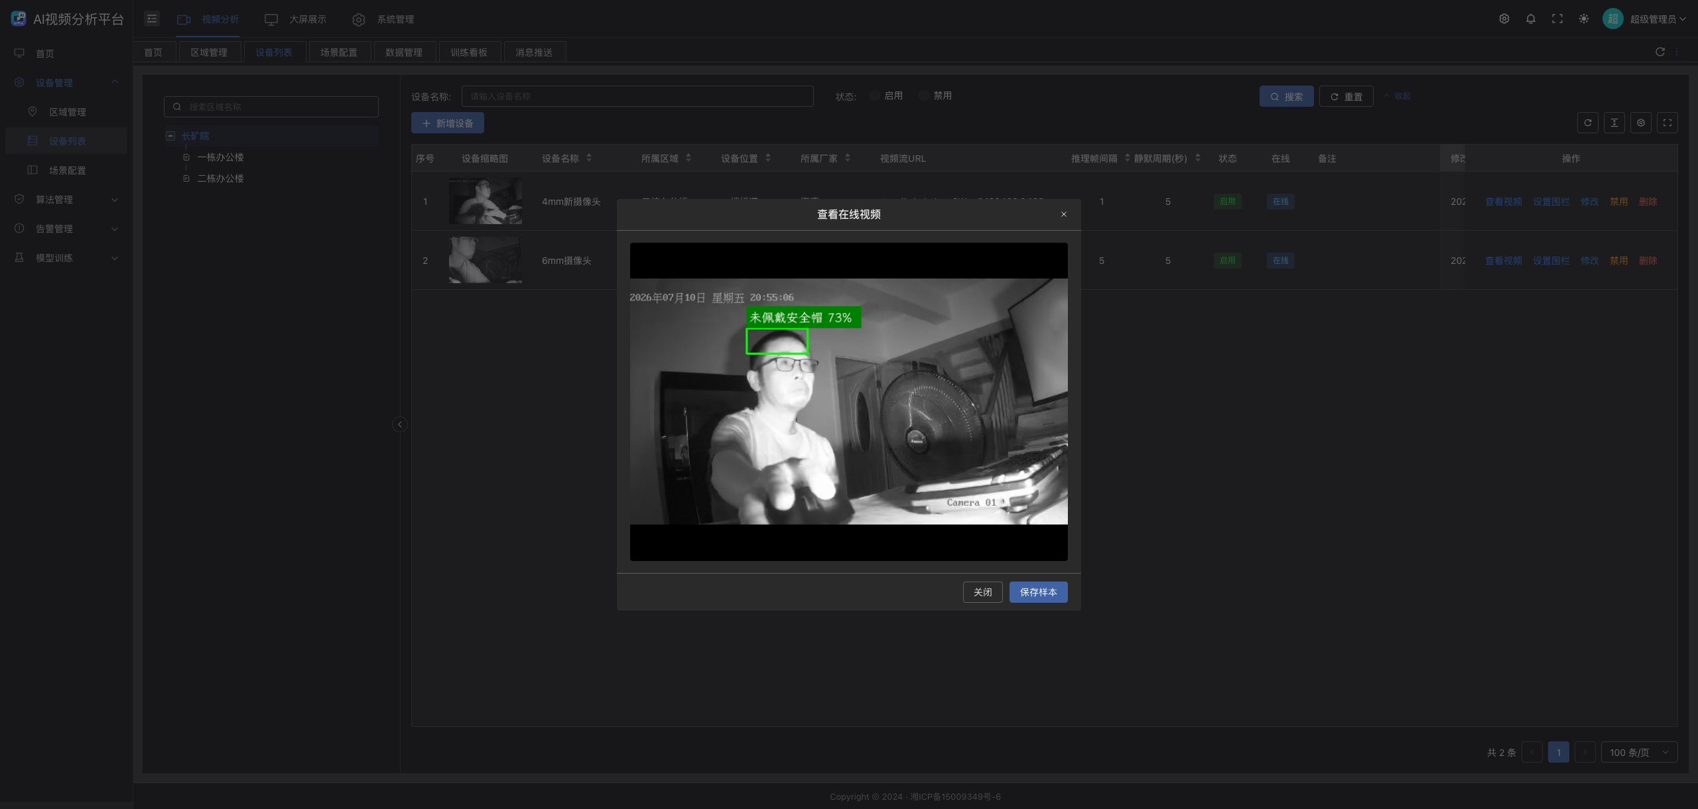Switch theme with the sun icon
Screen dimensions: 1698x809
click(1584, 19)
